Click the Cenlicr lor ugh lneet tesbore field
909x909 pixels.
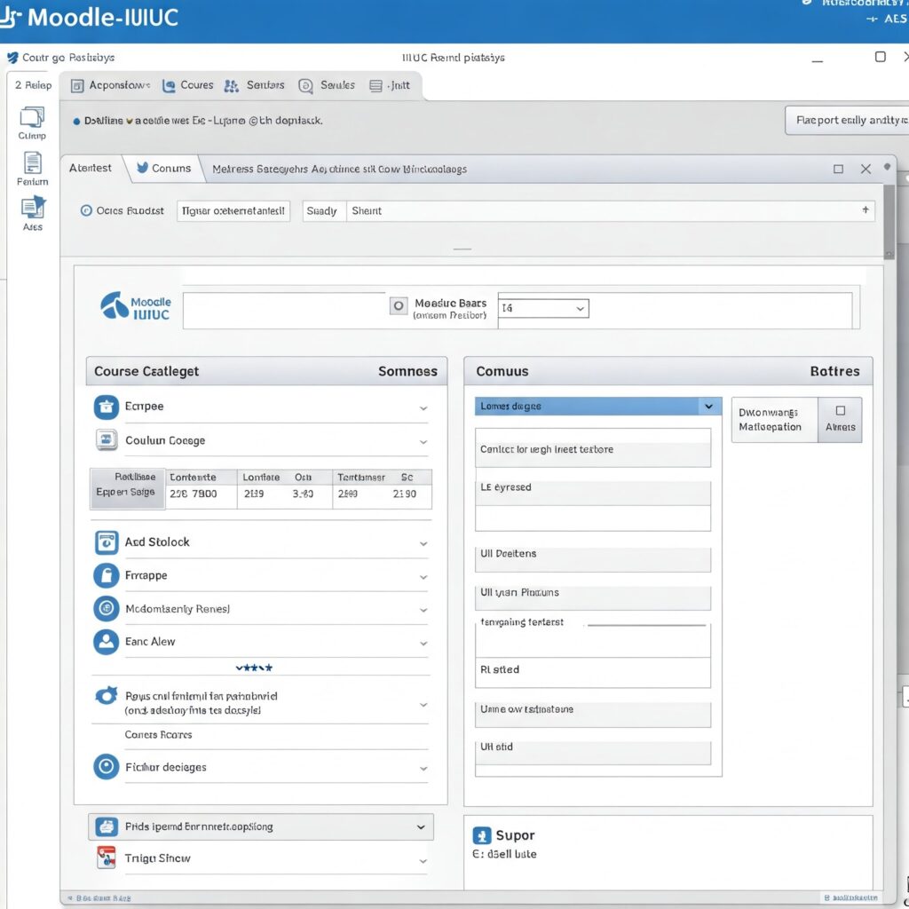[592, 447]
